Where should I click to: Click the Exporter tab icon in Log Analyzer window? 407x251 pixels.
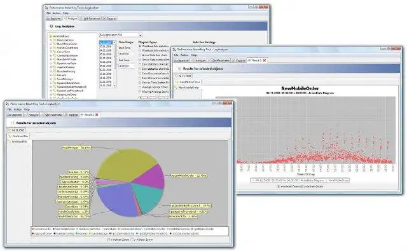click(x=105, y=18)
